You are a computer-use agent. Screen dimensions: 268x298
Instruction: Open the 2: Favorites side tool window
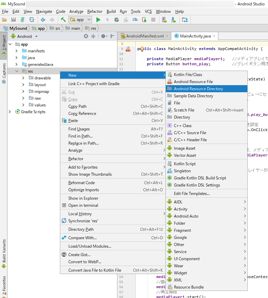(4, 287)
